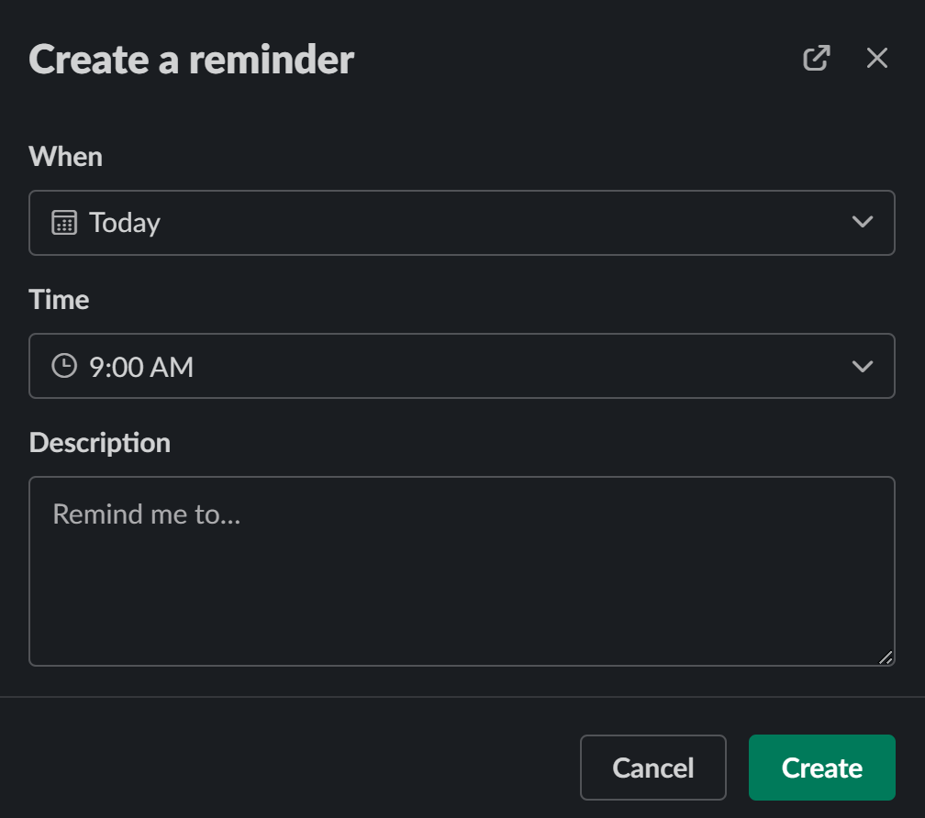Click the Remind me to… placeholder text

pyautogui.click(x=146, y=514)
